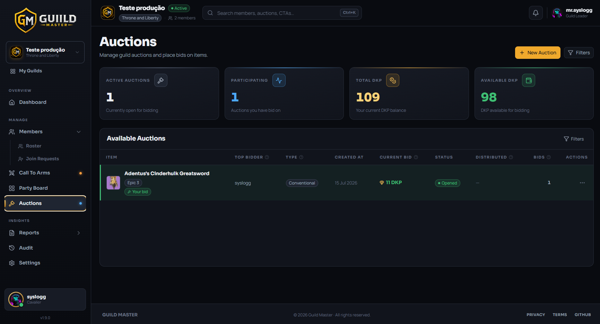This screenshot has height=324, width=600.
Task: Click the search magnifier icon
Action: [x=210, y=13]
